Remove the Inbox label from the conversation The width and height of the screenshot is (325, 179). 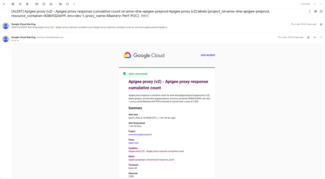pos(148,16)
